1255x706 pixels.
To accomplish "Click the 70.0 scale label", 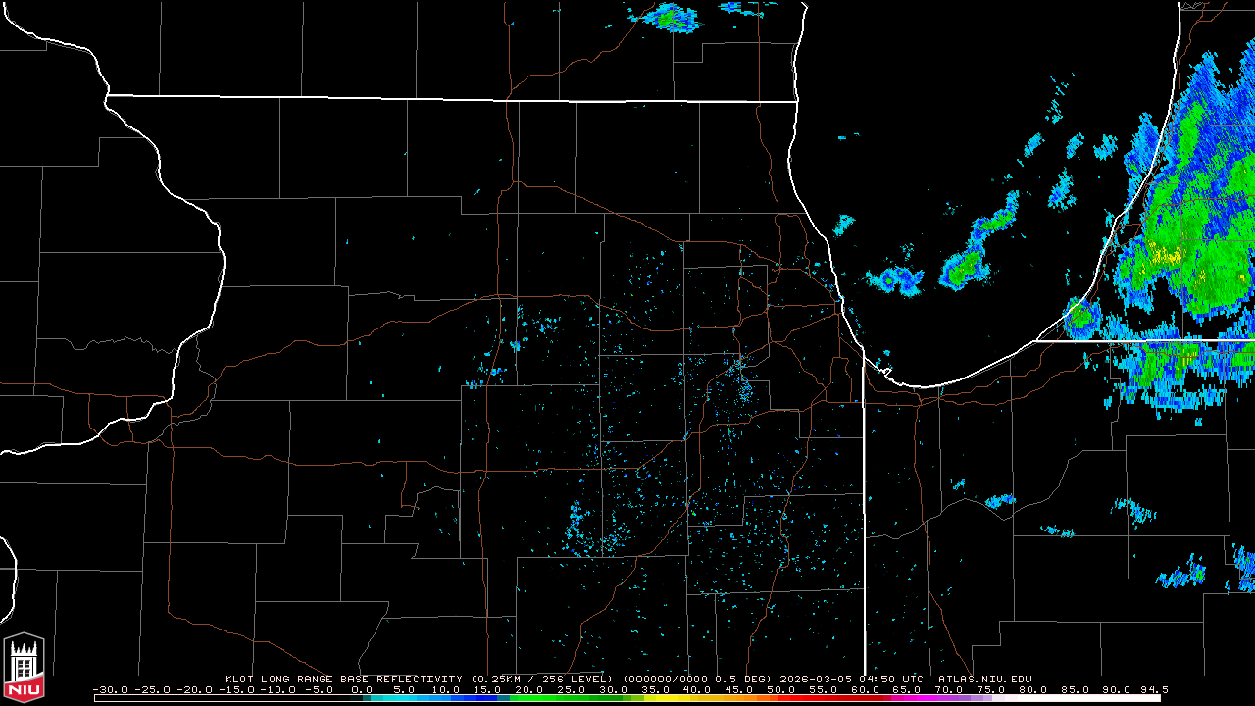I will coord(949,689).
